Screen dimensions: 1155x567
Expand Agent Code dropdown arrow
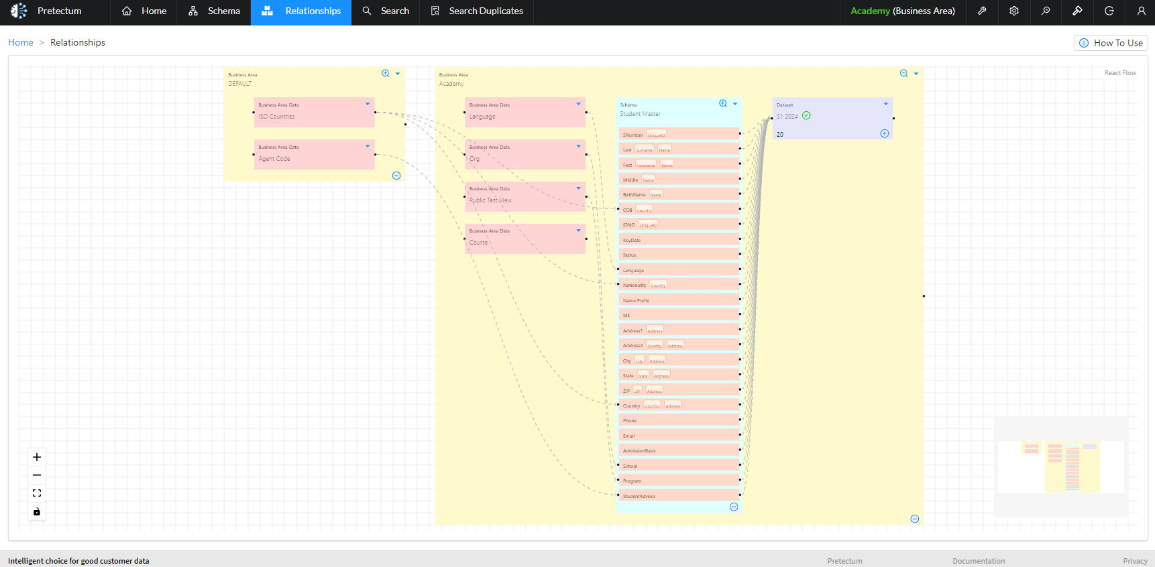368,146
